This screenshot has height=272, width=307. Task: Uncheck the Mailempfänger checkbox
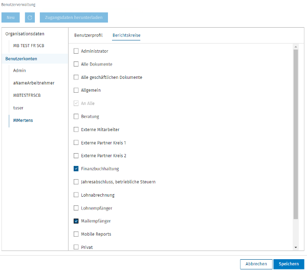coord(76,221)
